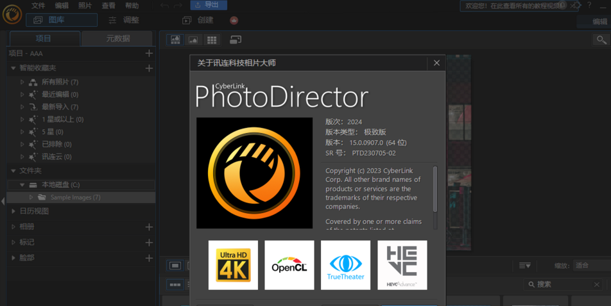Screen dimensions: 611x306
Task: Open the 照片 menu
Action: click(x=85, y=6)
